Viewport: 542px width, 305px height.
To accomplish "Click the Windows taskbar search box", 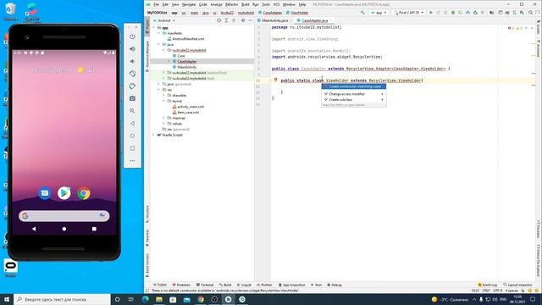I will (62, 299).
